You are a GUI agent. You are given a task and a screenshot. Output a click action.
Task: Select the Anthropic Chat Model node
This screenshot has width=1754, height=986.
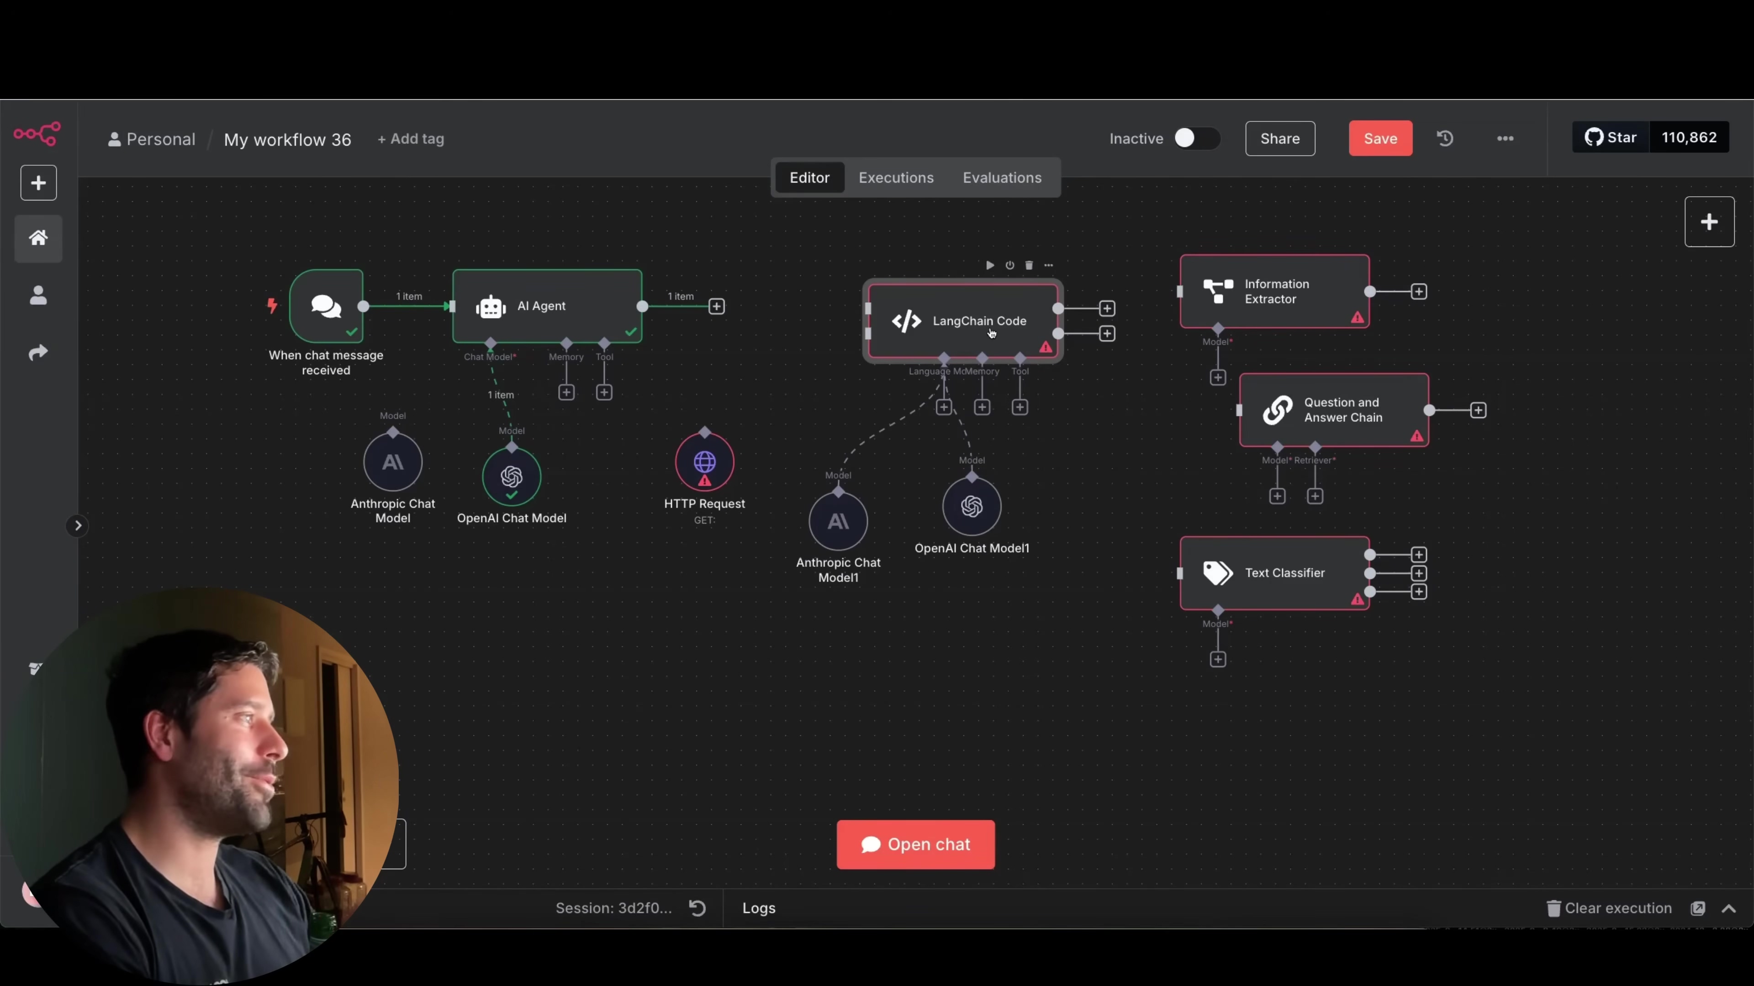[x=392, y=462]
